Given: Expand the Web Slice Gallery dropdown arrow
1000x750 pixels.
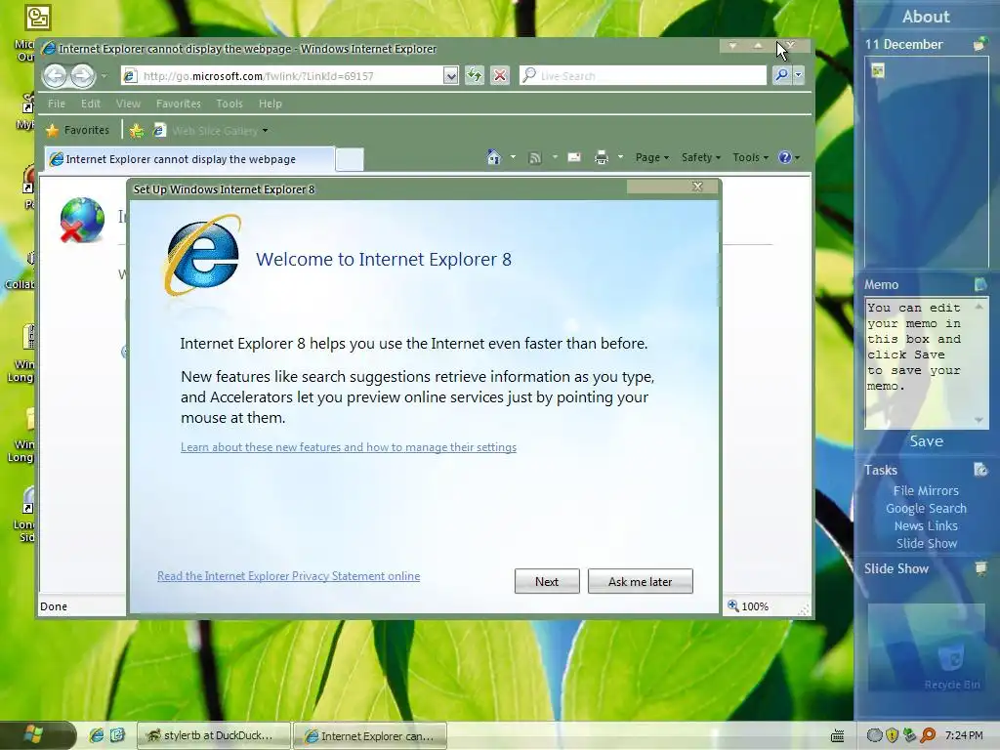Looking at the screenshot, I should tap(266, 131).
